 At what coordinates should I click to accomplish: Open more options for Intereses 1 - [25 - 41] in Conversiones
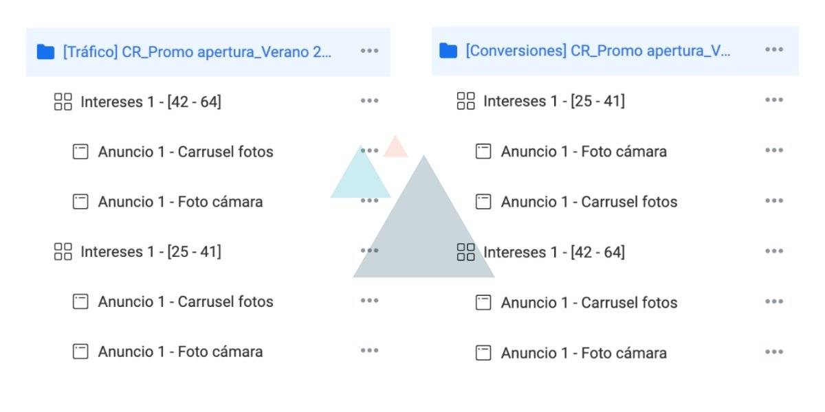[774, 100]
